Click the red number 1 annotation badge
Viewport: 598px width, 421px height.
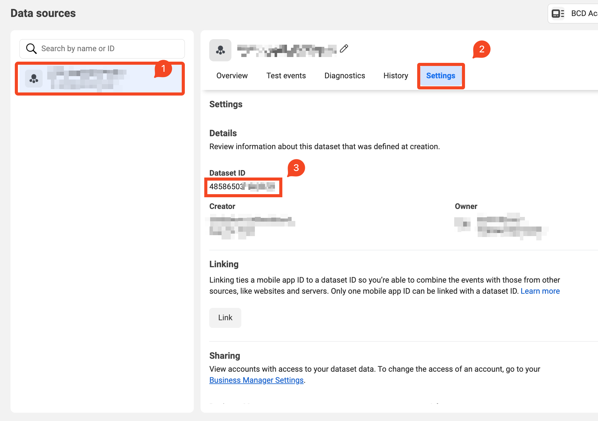pyautogui.click(x=163, y=68)
